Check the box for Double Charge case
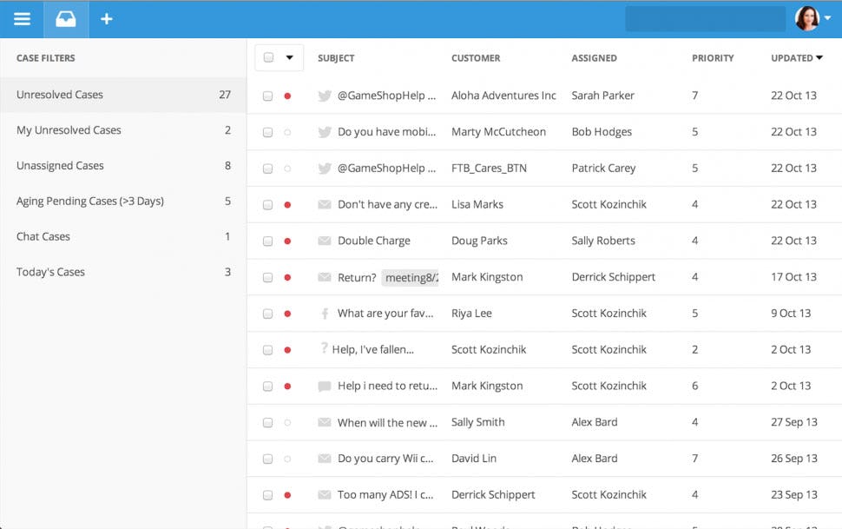 [267, 241]
